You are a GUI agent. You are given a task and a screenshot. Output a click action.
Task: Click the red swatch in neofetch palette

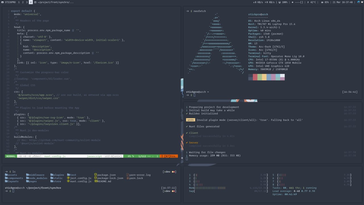point(255,77)
